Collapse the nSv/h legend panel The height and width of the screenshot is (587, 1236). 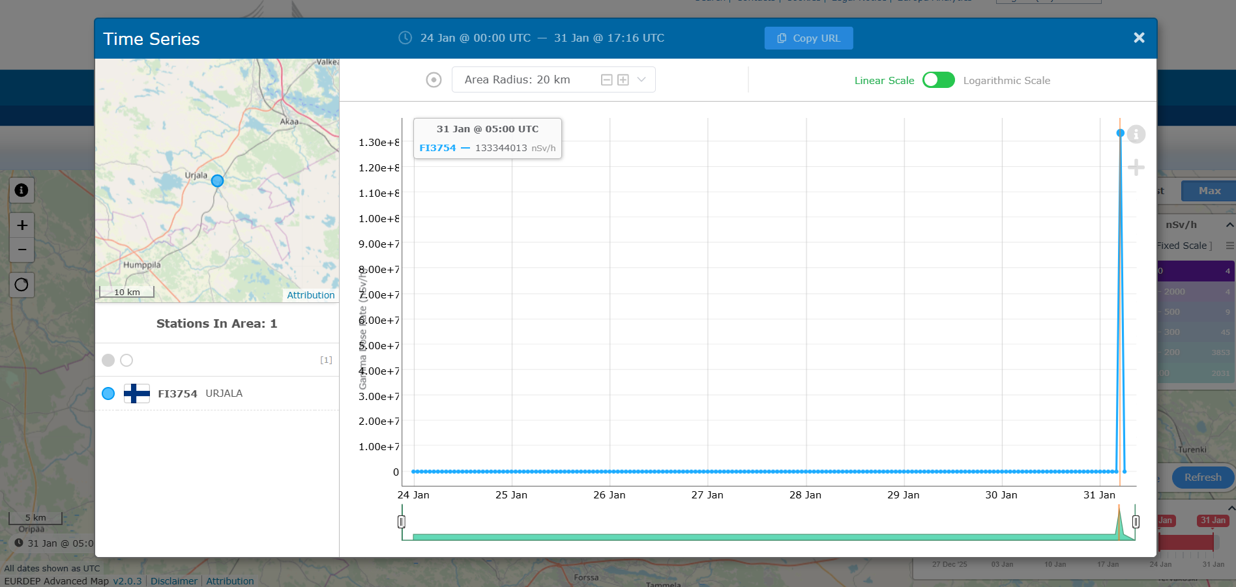(1229, 225)
